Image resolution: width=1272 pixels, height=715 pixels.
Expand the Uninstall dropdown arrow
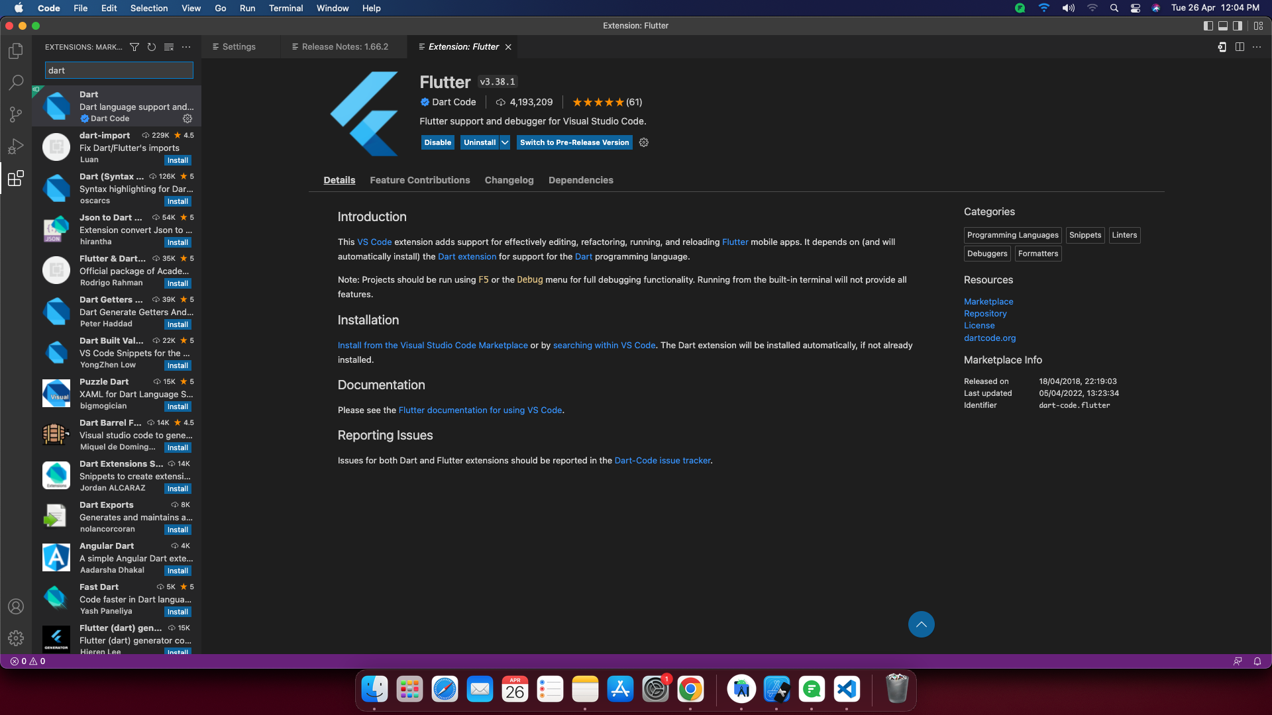pos(505,142)
